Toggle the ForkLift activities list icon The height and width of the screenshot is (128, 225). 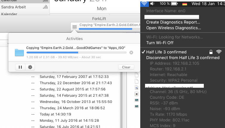(75, 27)
